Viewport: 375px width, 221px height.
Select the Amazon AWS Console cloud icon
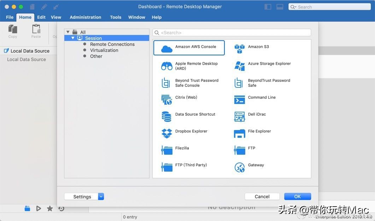(x=167, y=48)
